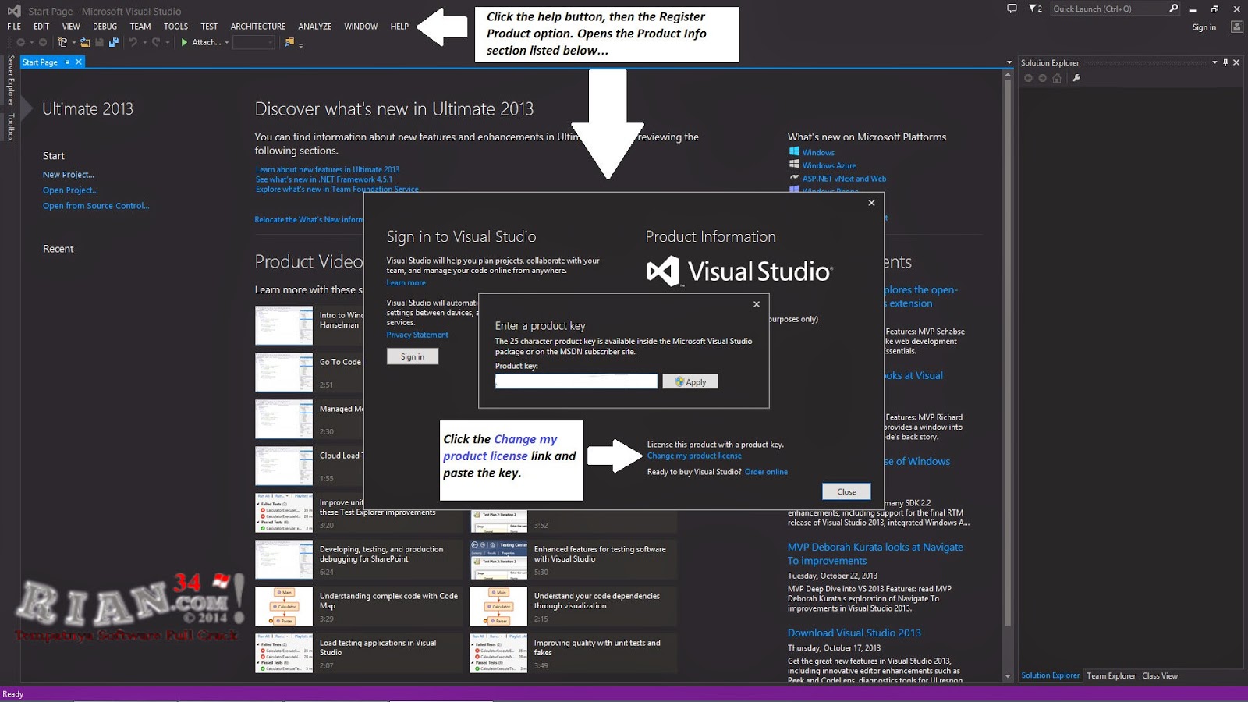Image resolution: width=1248 pixels, height=702 pixels.
Task: Click the Navigate Backward toolbar arrow
Action: click(21, 42)
